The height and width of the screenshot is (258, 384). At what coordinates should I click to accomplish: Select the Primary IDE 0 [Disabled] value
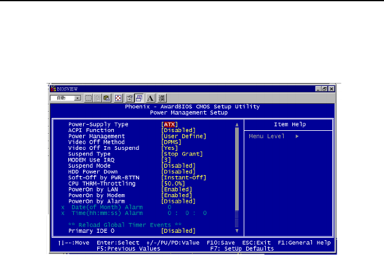tap(178, 230)
